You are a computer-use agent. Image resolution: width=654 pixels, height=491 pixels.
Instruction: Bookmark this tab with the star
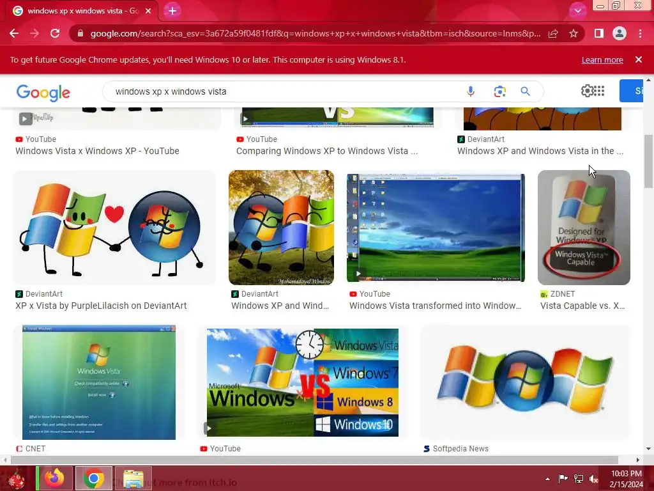pos(574,33)
